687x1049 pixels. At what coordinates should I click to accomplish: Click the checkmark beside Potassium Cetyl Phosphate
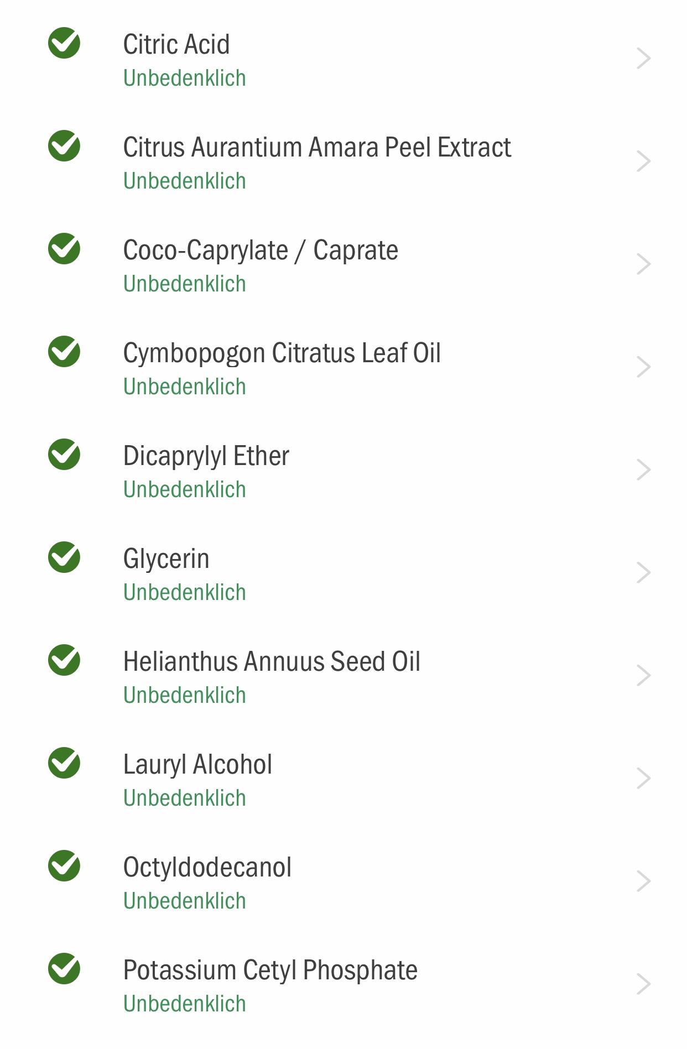(x=64, y=969)
